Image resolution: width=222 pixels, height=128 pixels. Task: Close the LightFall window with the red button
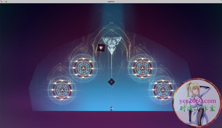pos(2,2)
